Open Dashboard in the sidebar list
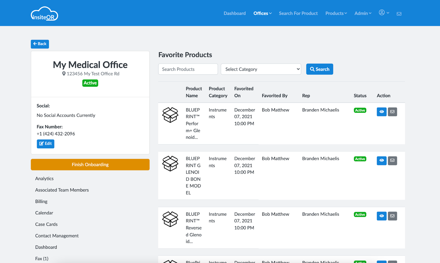 [46, 247]
